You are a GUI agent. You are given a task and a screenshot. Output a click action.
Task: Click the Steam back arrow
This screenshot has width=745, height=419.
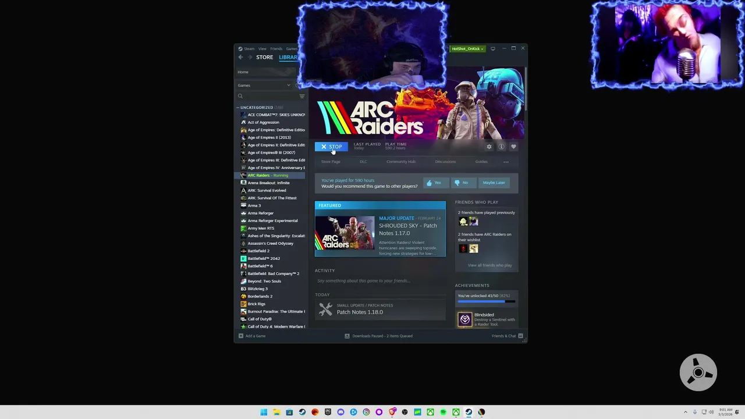240,57
